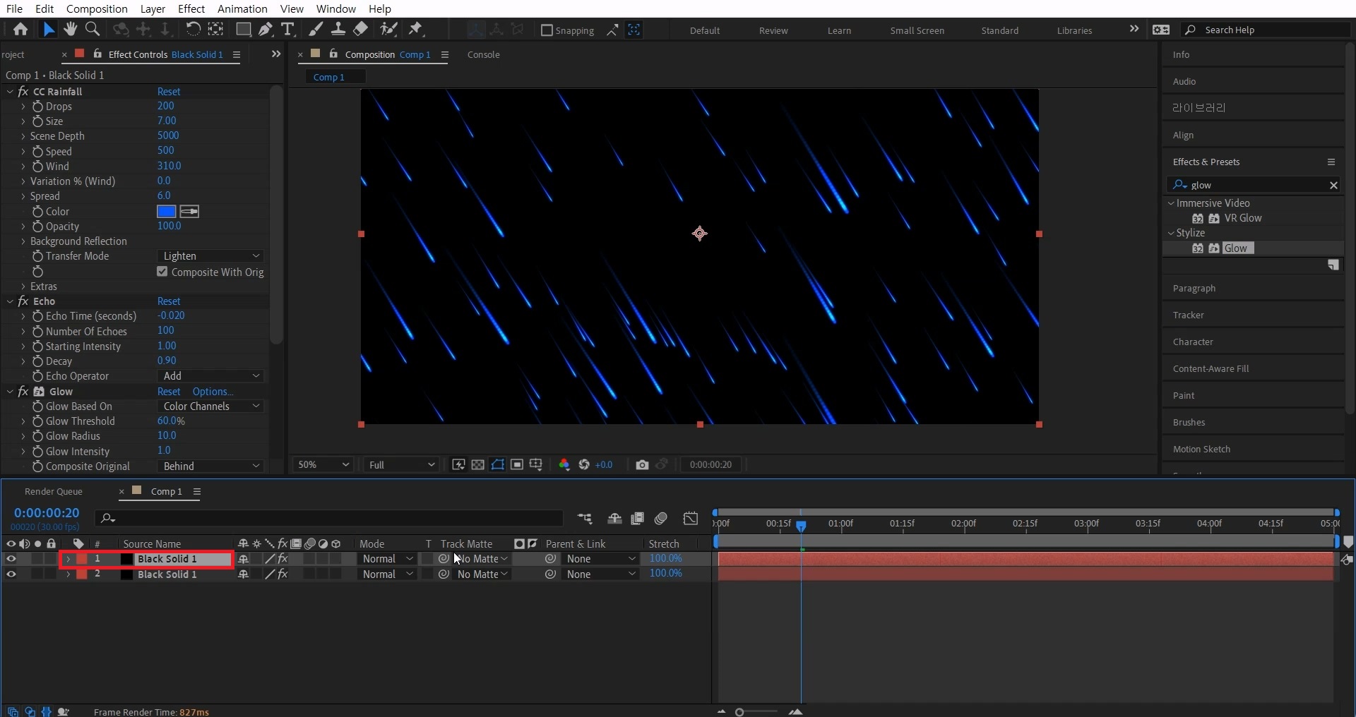Screen dimensions: 1356x717
Task: Open the Effect menu
Action: pos(191,8)
